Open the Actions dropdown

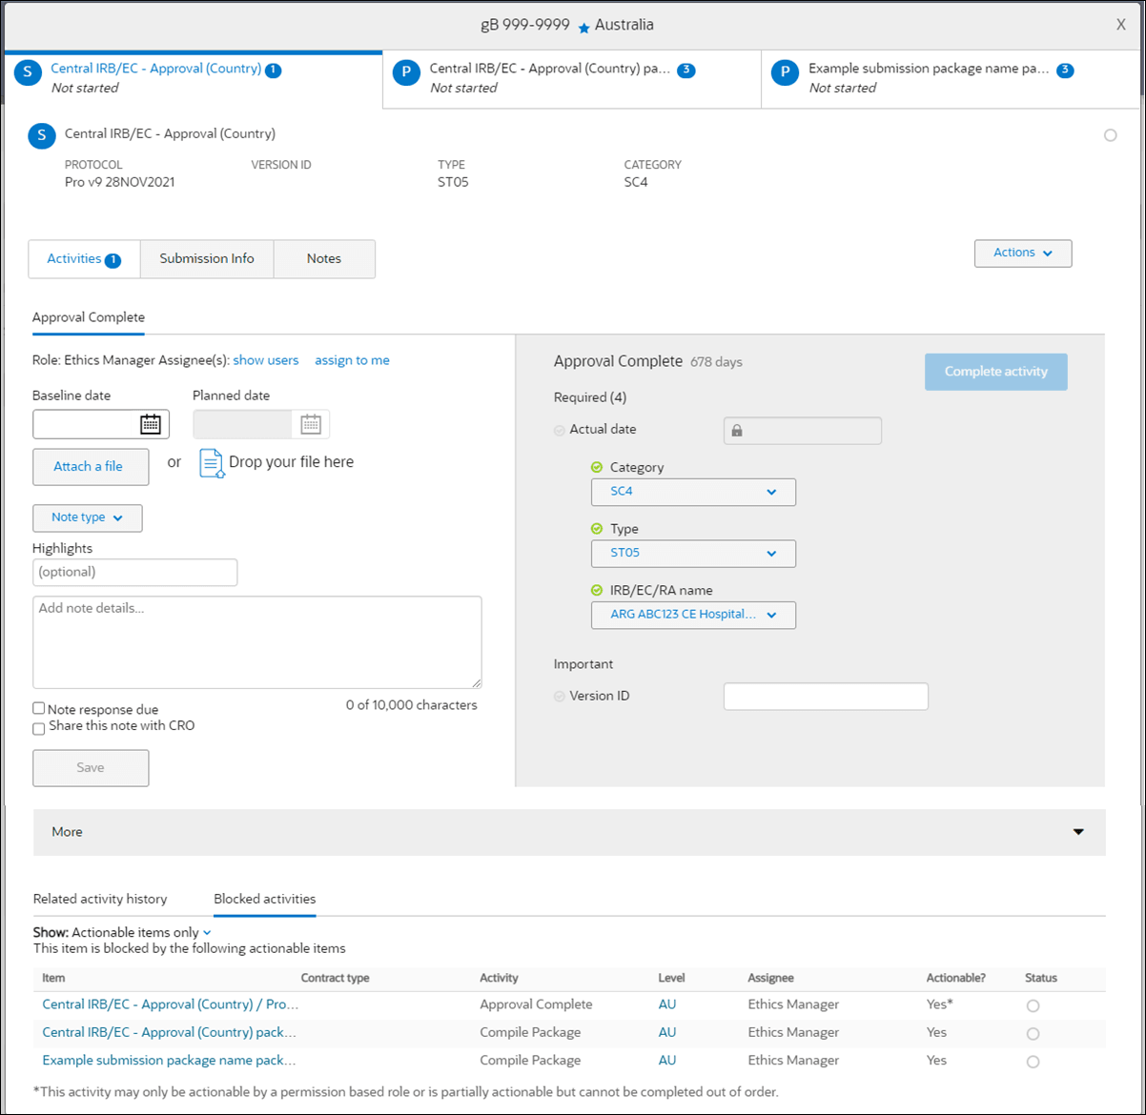[1022, 253]
